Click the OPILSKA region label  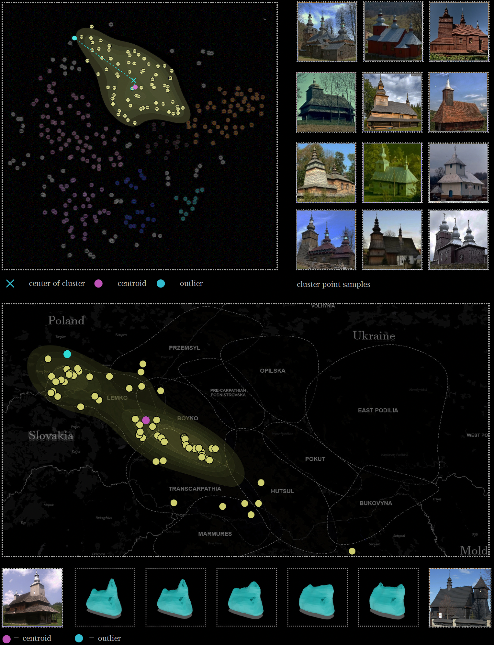273,371
